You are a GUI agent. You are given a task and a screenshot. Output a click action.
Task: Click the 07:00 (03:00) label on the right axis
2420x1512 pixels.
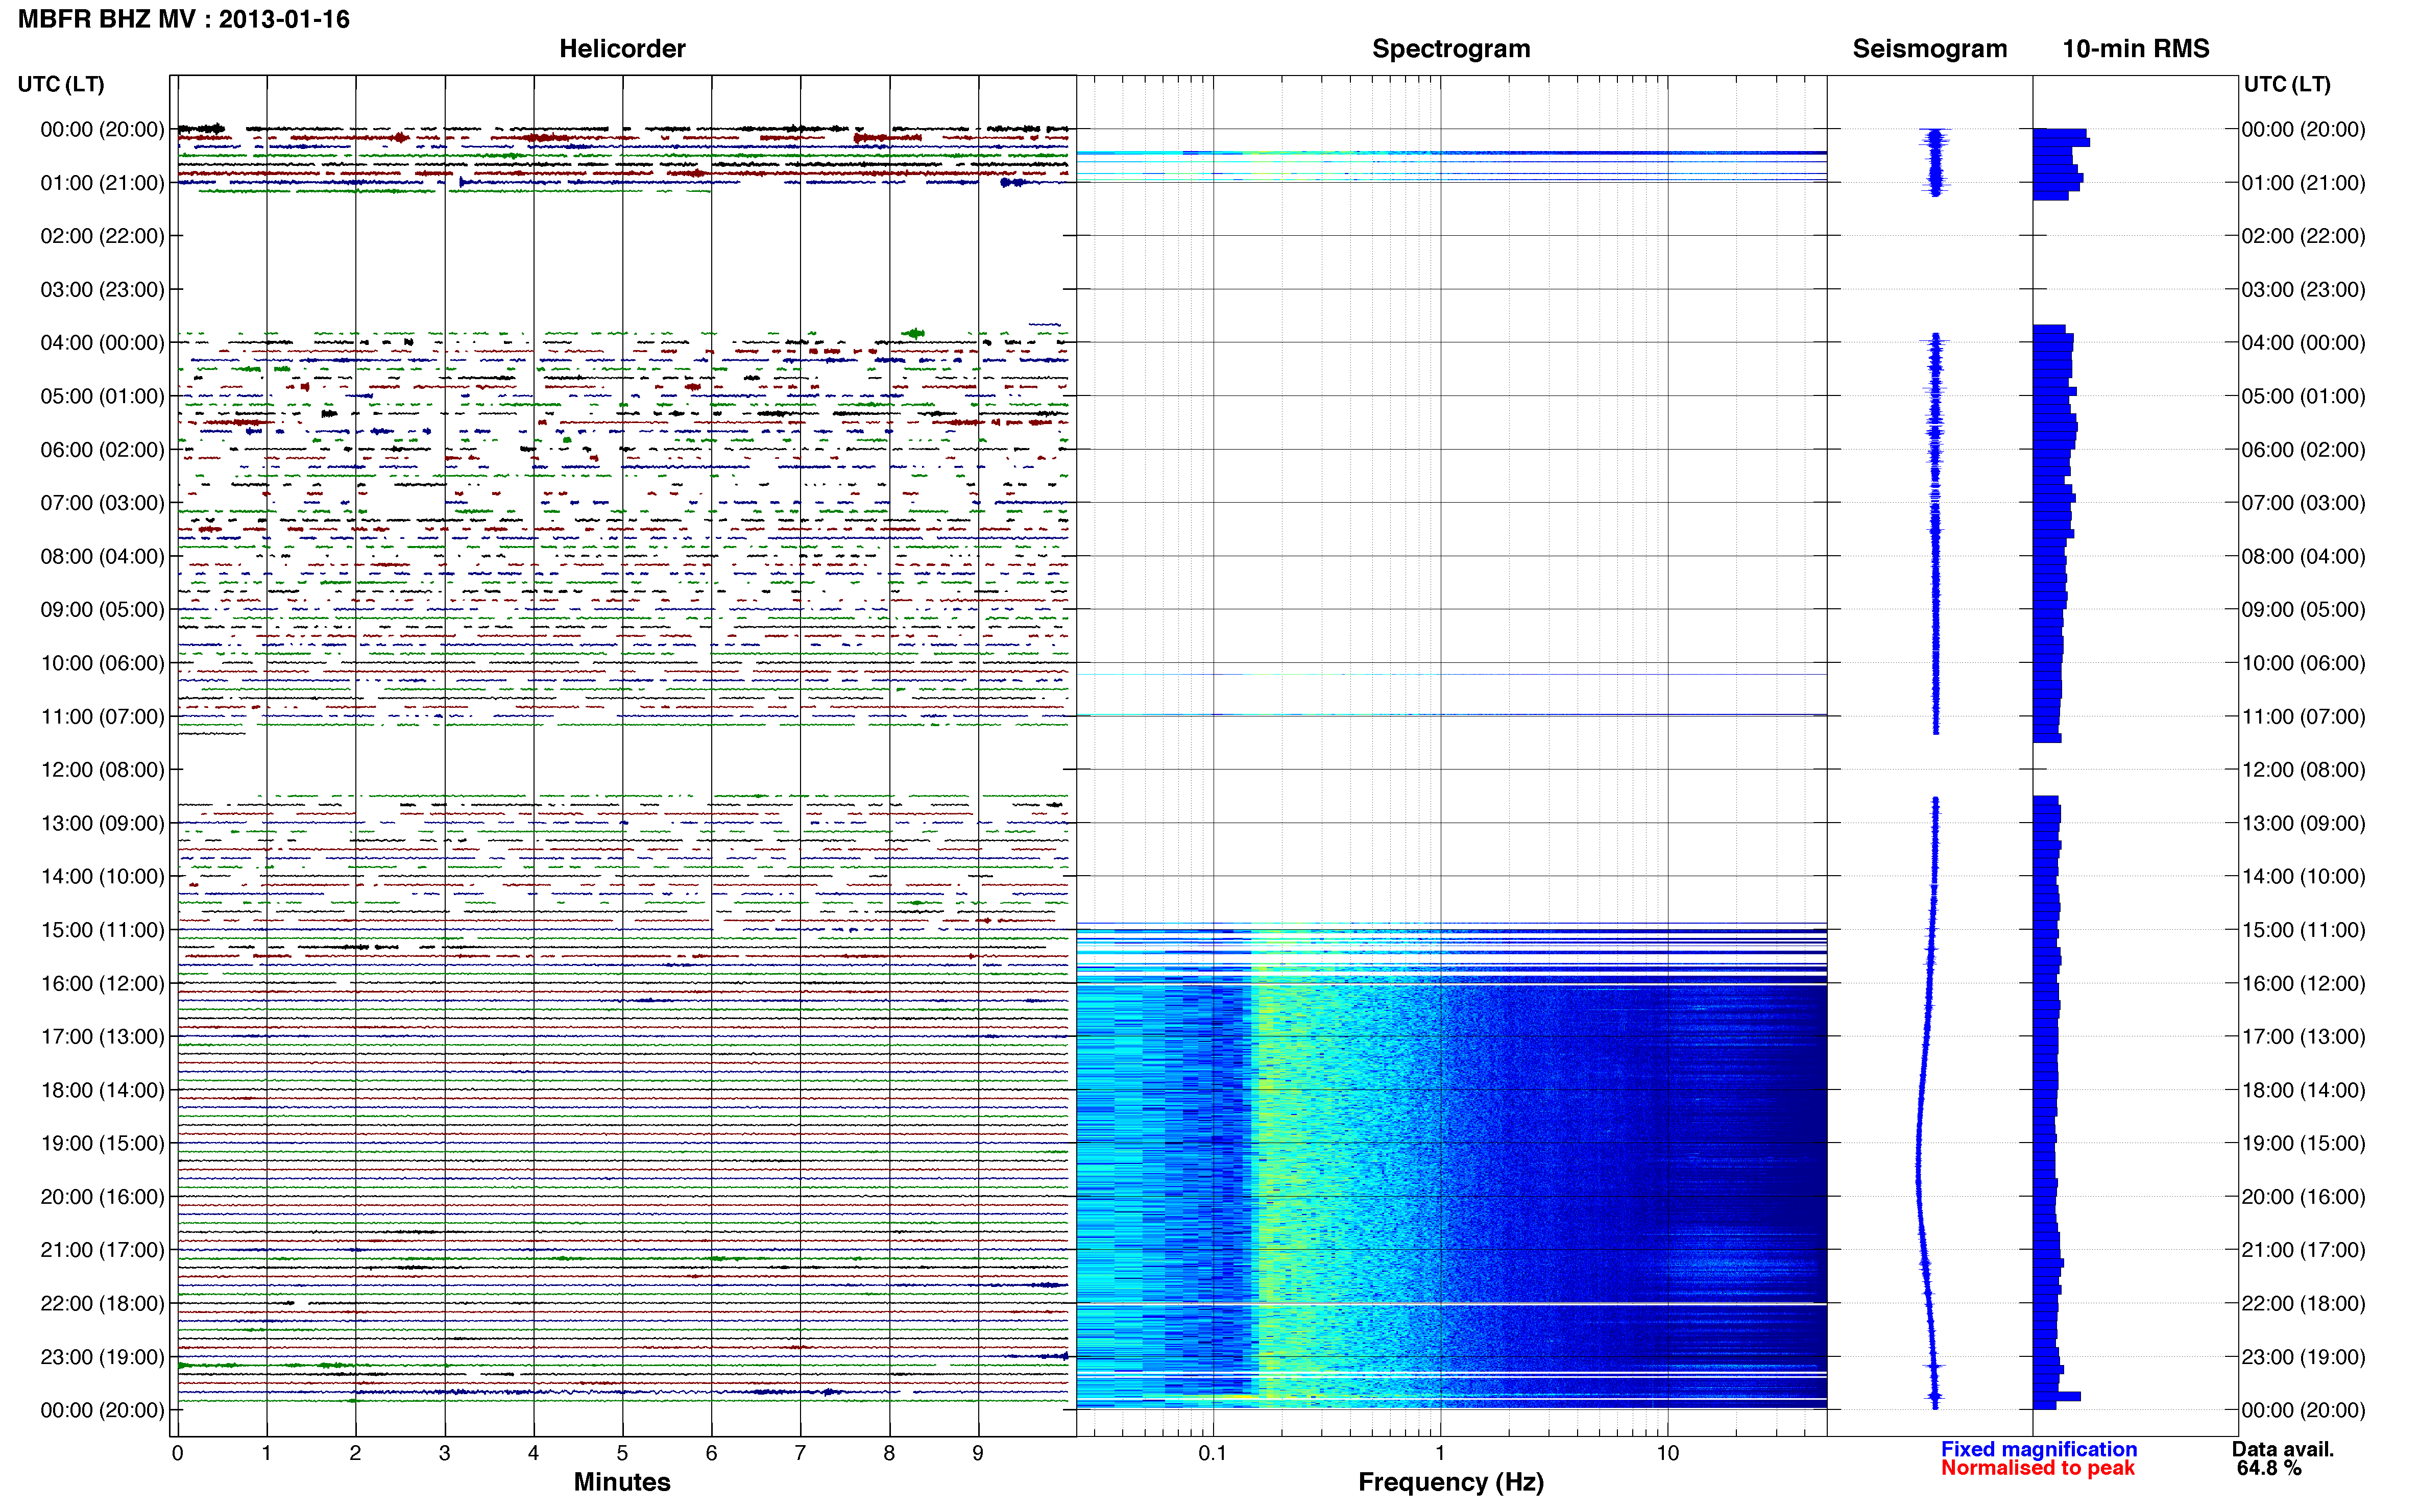coord(2303,503)
